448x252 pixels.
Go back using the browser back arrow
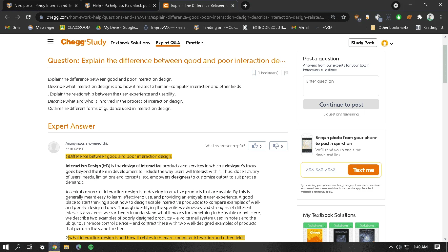pos(7,17)
